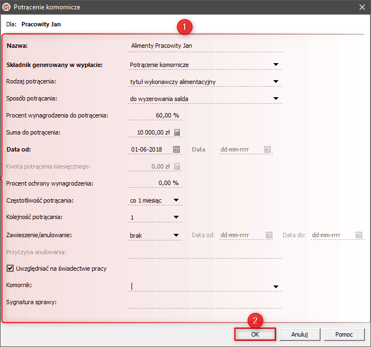371x347 pixels.
Task: Open Zawieszenie/anulowanie dropdown showing brak
Action: (x=176, y=235)
